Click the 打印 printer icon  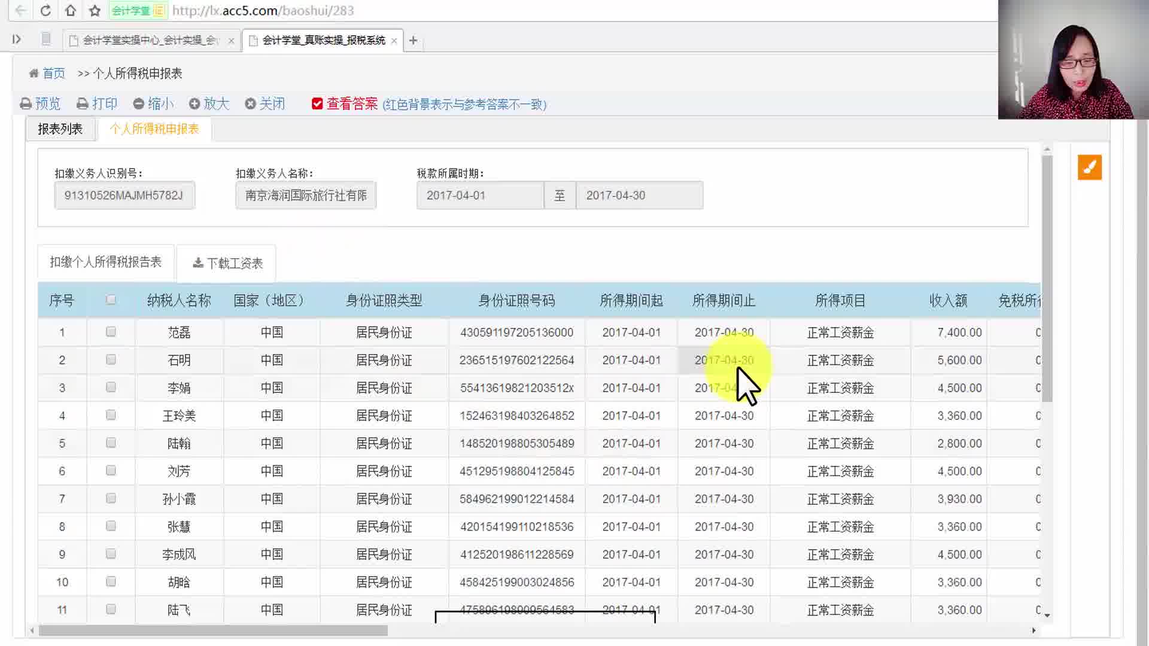coord(83,103)
